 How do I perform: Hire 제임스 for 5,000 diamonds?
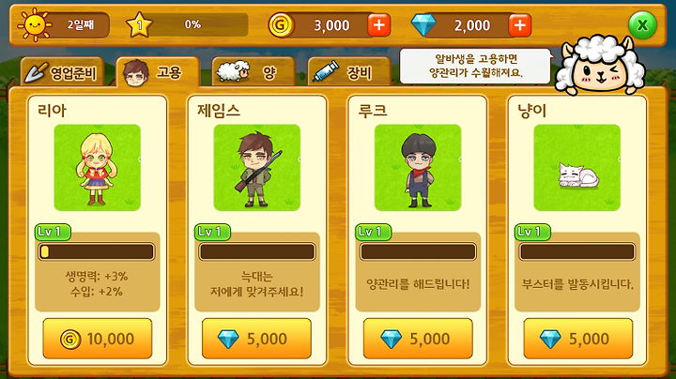coord(256,339)
